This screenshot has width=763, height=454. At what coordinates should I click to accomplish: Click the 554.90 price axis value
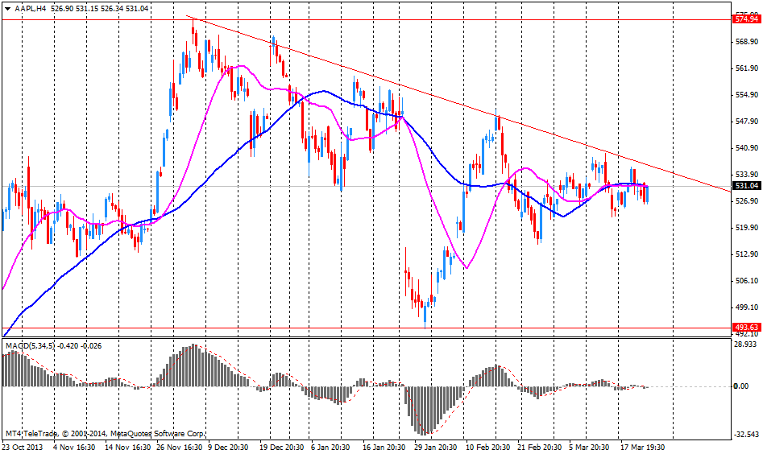tap(747, 95)
